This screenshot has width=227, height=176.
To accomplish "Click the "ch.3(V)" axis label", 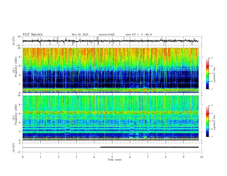I will click(14, 148).
